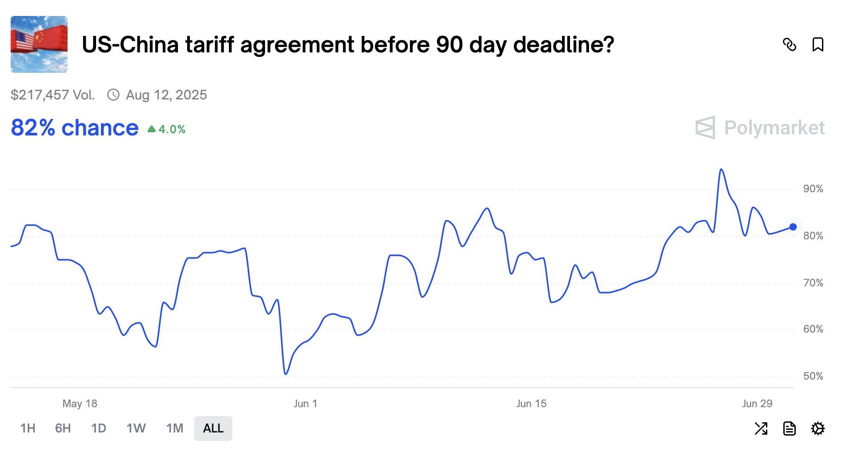Click the 82% chance label
Viewport: 842px width, 452px height.
tap(75, 128)
